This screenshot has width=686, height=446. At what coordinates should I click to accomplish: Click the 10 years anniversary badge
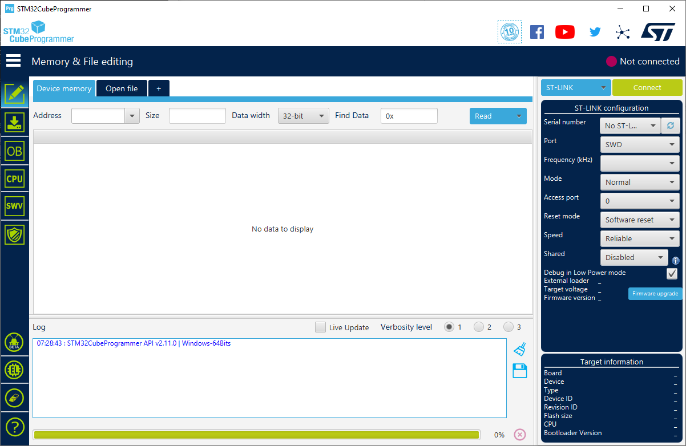tap(510, 32)
